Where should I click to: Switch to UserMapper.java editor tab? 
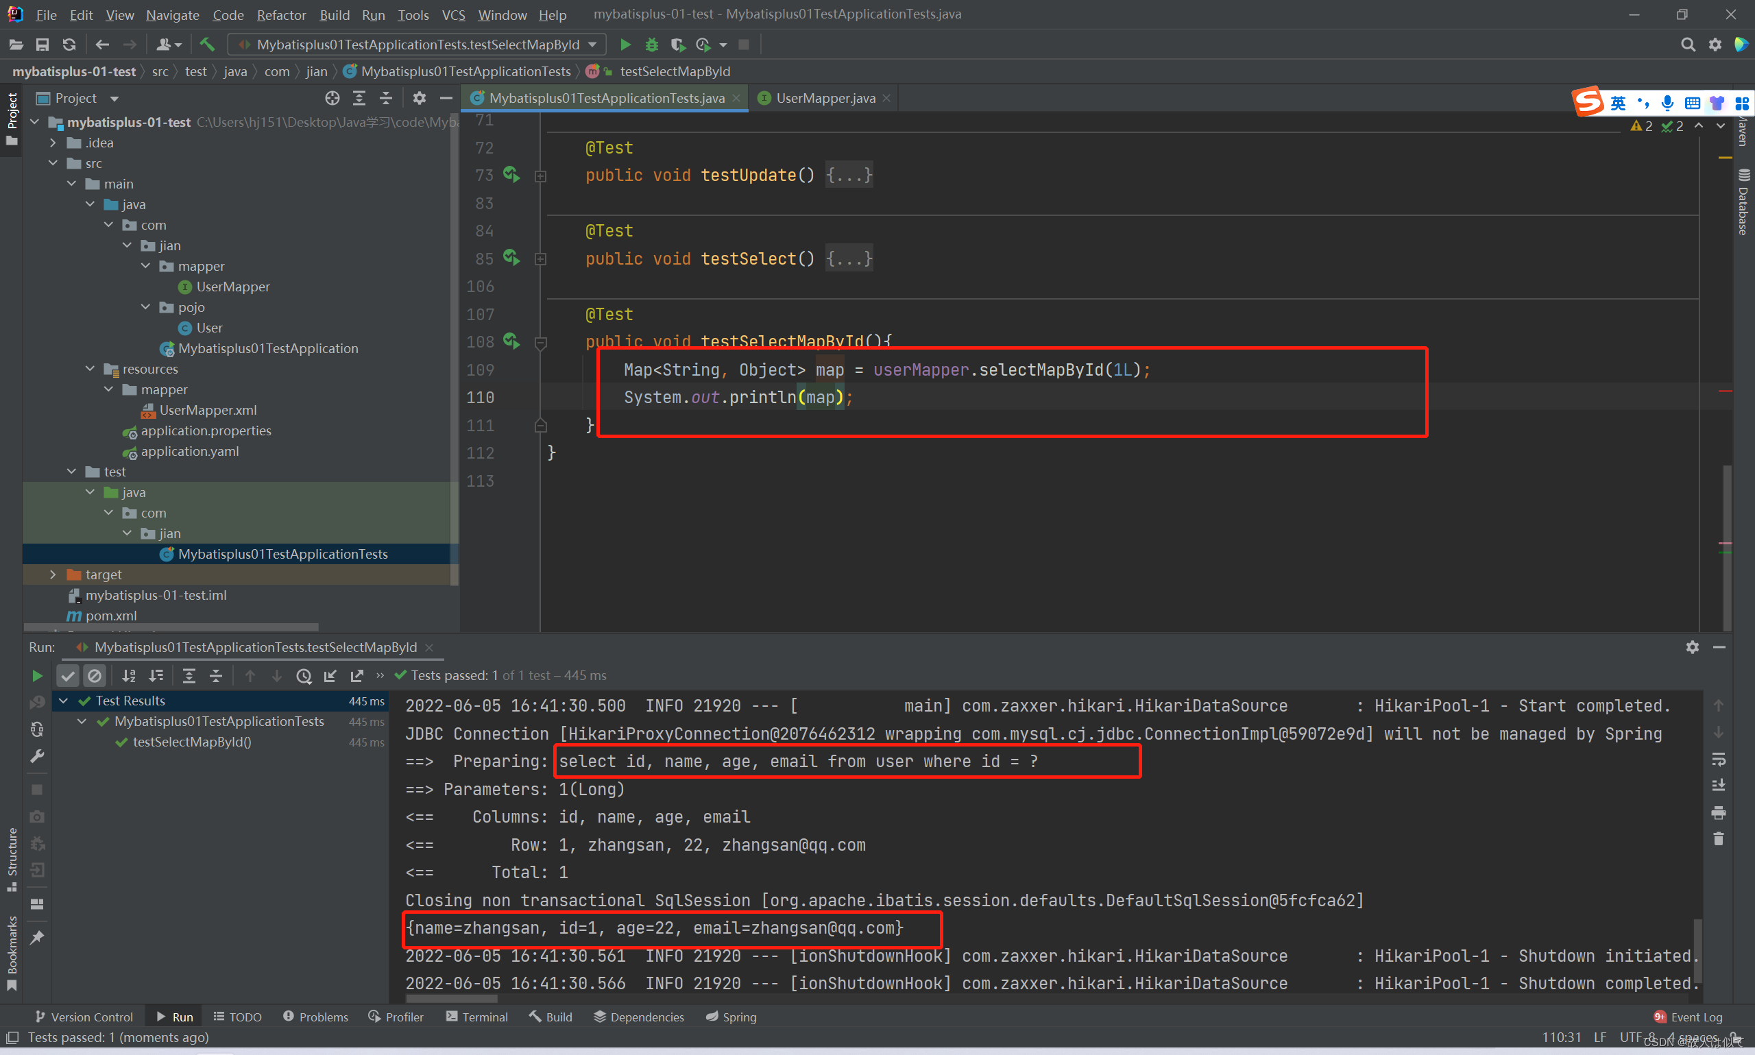pos(825,98)
